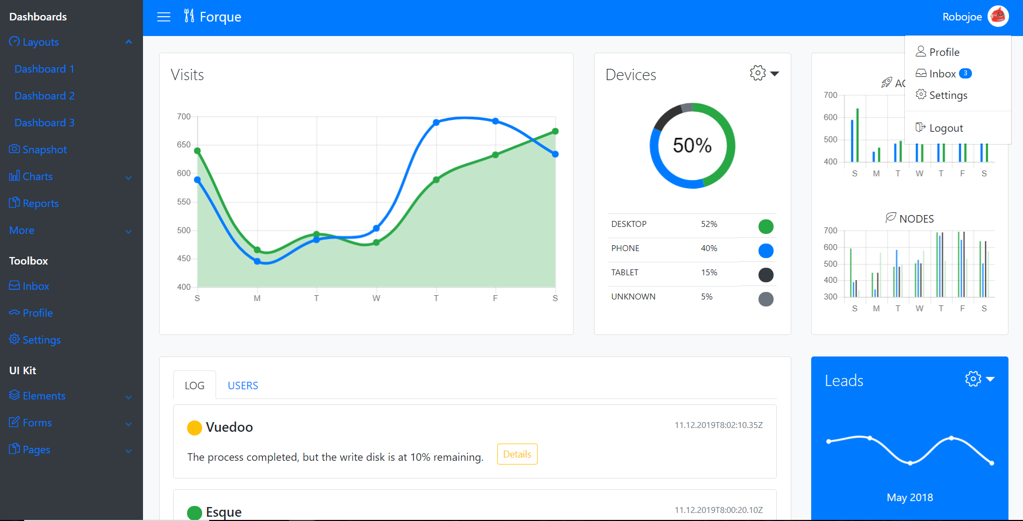Select Logout from the user menu
The height and width of the screenshot is (521, 1023).
946,128
